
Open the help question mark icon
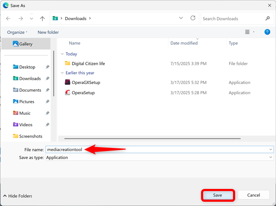click(x=267, y=32)
